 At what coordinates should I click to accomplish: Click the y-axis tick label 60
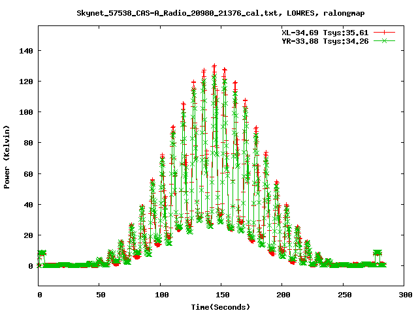tap(28, 174)
